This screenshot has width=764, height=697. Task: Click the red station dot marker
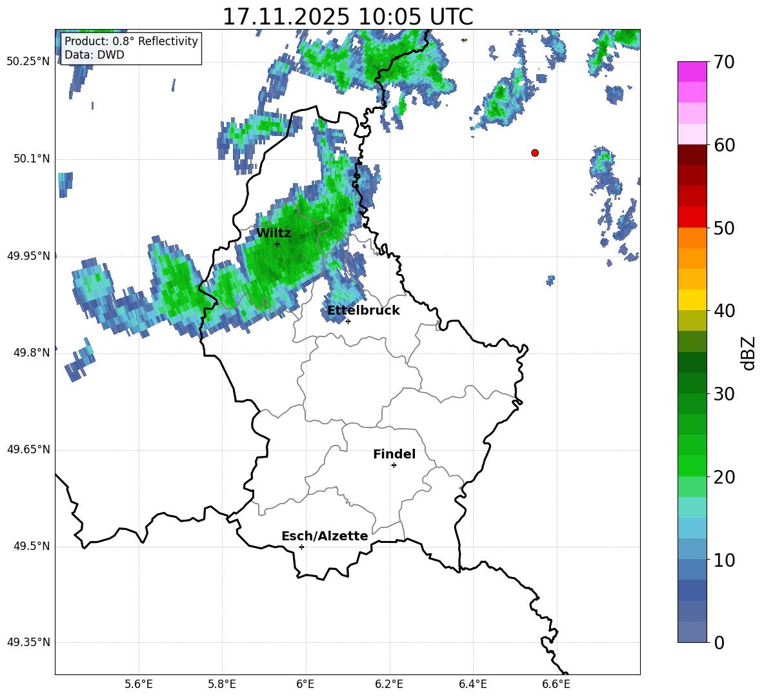coord(535,153)
